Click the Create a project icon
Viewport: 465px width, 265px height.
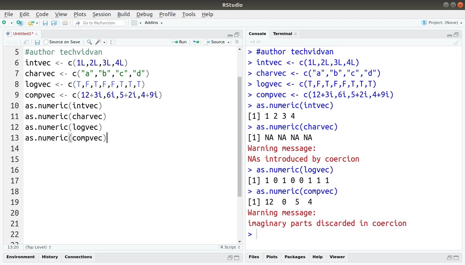pyautogui.click(x=20, y=23)
